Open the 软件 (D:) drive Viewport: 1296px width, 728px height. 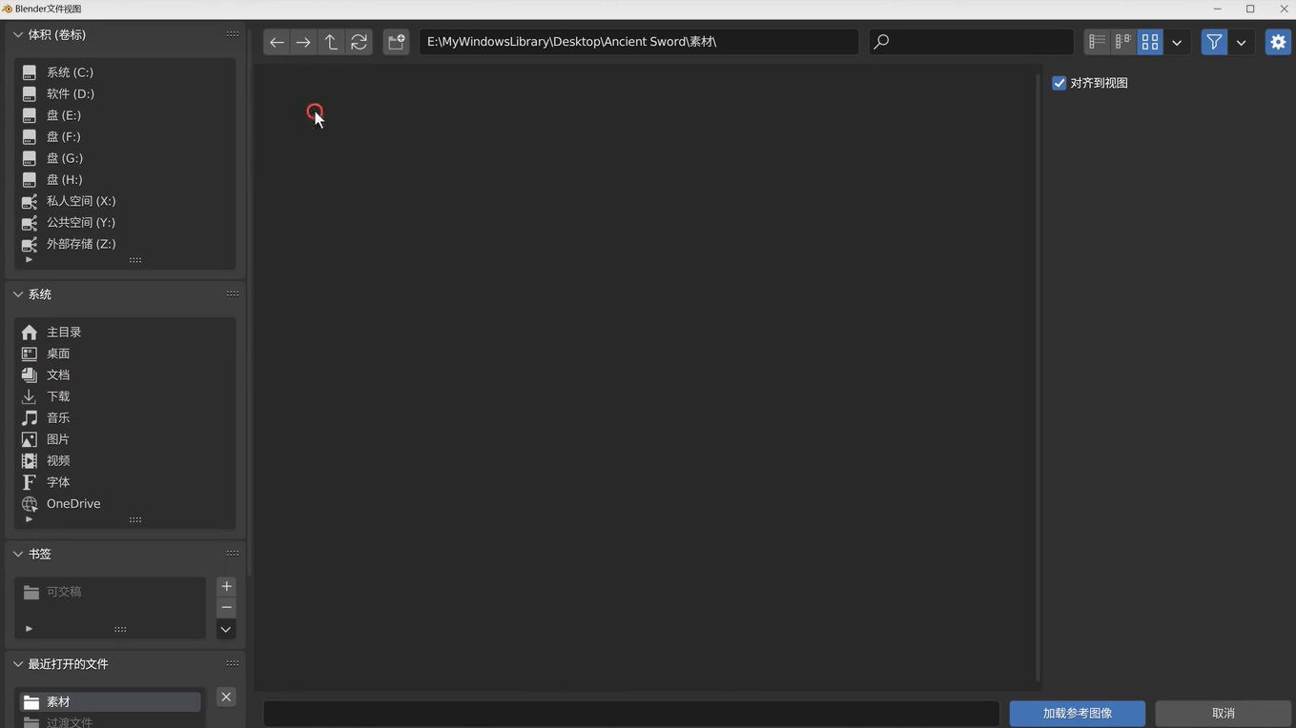pos(125,93)
